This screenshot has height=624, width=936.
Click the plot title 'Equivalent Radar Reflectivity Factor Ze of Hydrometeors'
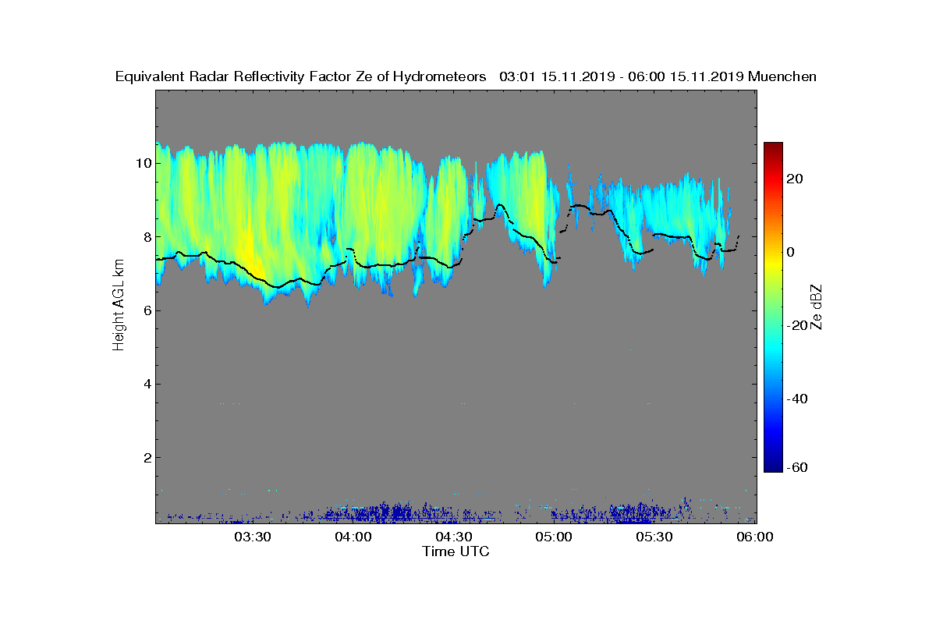click(301, 76)
